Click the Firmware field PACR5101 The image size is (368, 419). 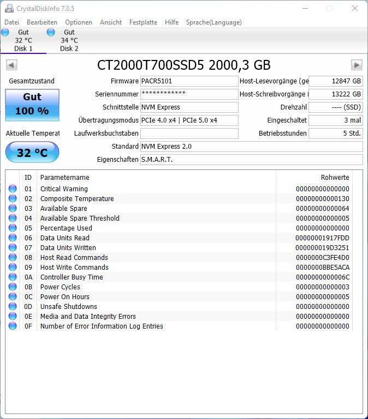[189, 81]
